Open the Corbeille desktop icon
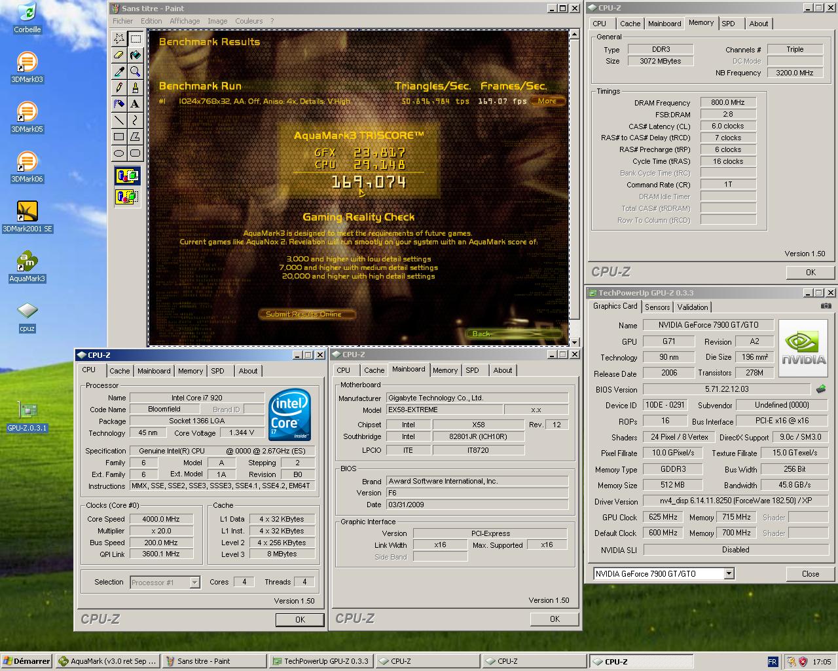Viewport: 838px width, 671px height. pos(27,18)
